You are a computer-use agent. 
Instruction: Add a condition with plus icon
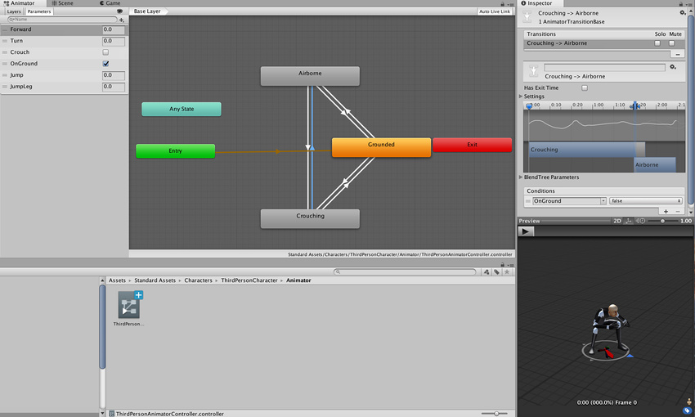coord(666,212)
